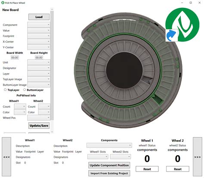Click Import From Existing Project button

tap(109, 173)
